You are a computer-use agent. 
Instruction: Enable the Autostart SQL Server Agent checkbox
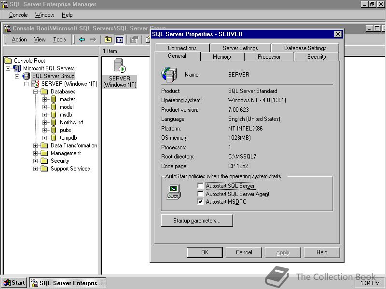[200, 194]
